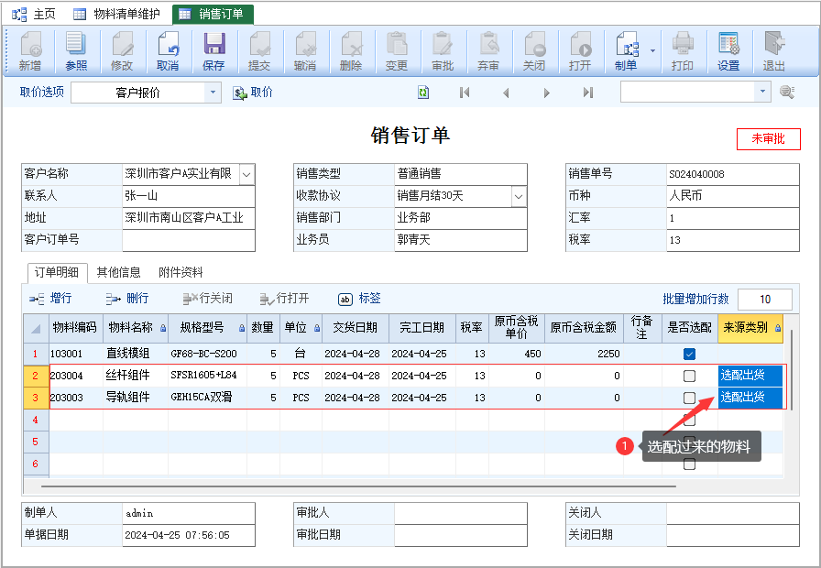Screen dimensions: 821x568
Task: Click cell SFSR1605+L84 in the grid
Action: tap(207, 376)
